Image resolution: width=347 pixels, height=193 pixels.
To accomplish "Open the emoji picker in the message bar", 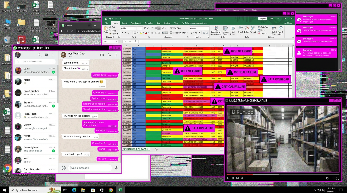I will point(63,168).
